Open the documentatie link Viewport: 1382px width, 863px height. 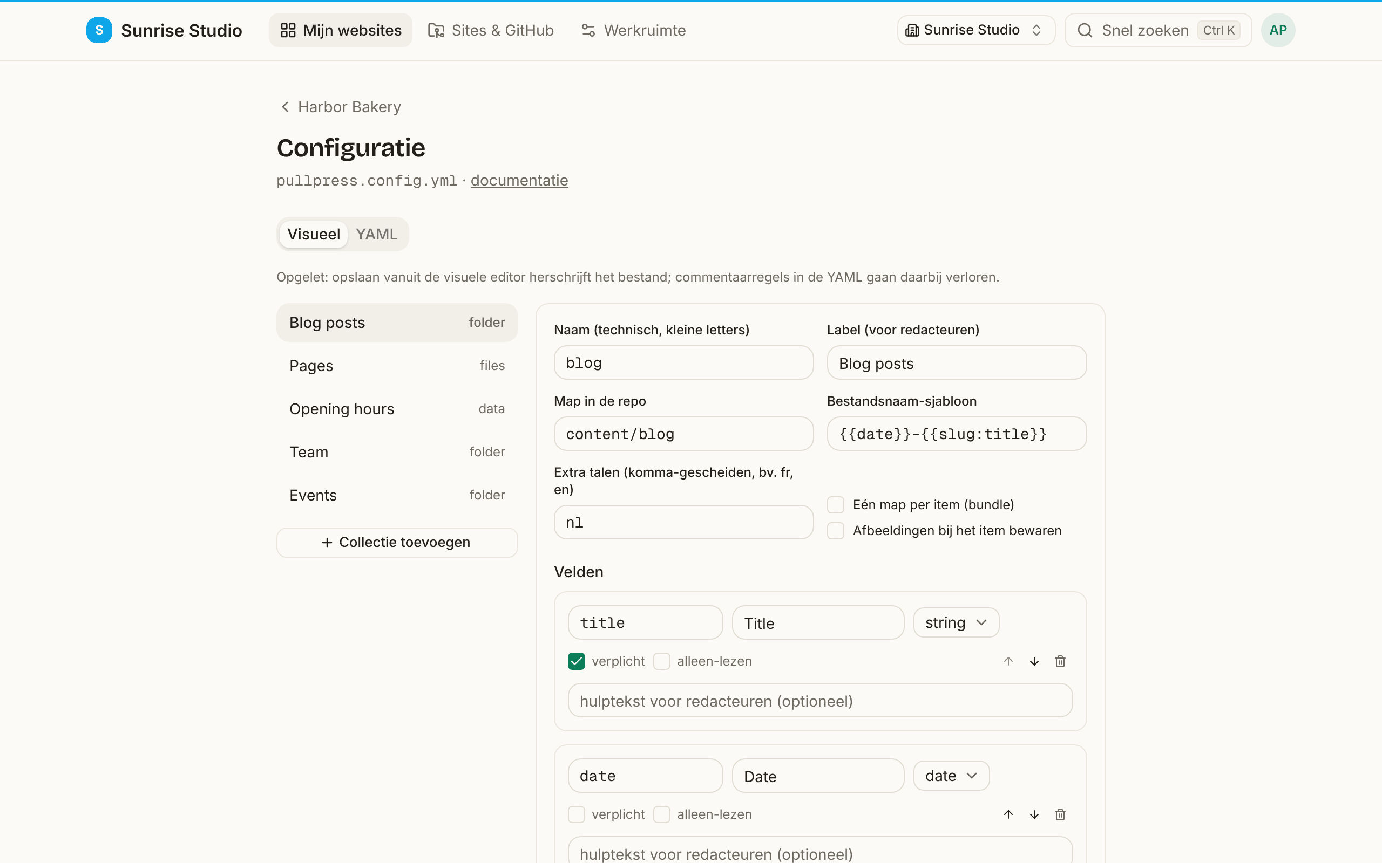click(x=519, y=180)
